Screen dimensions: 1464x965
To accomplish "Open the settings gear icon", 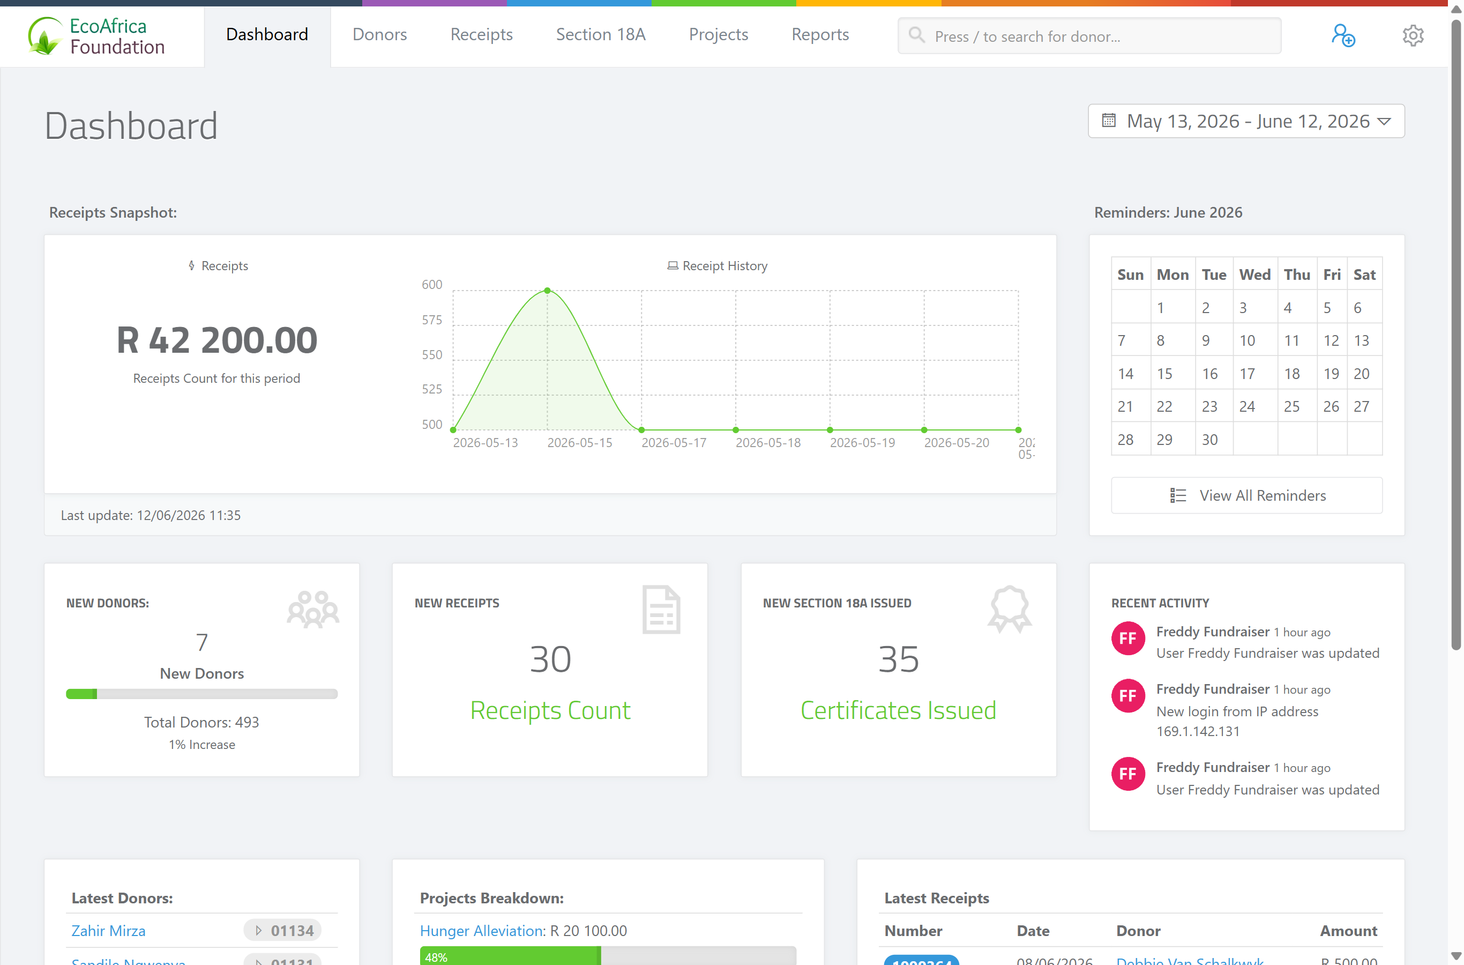I will [x=1413, y=35].
